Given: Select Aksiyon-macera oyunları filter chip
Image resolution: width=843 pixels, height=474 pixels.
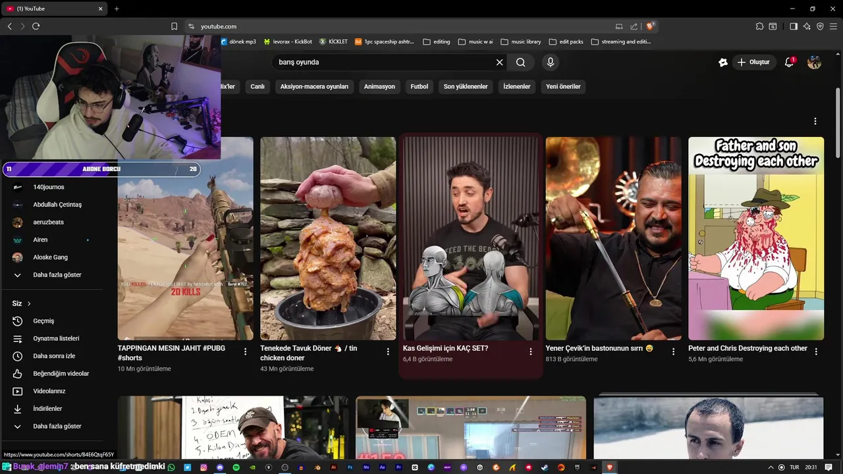Looking at the screenshot, I should 314,86.
